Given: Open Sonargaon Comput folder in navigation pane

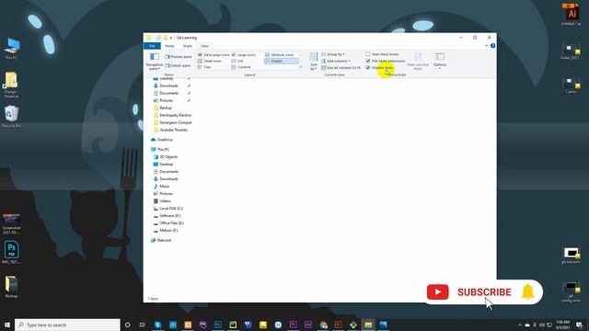Looking at the screenshot, I should pyautogui.click(x=172, y=122).
